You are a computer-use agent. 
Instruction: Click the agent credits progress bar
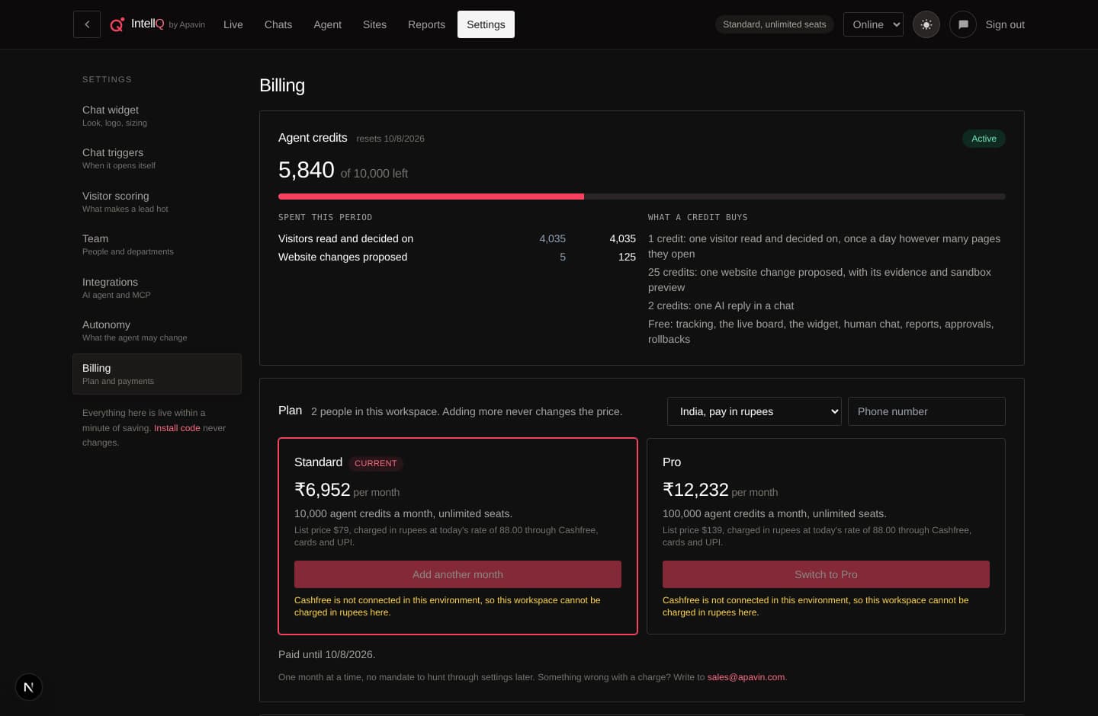pos(642,197)
